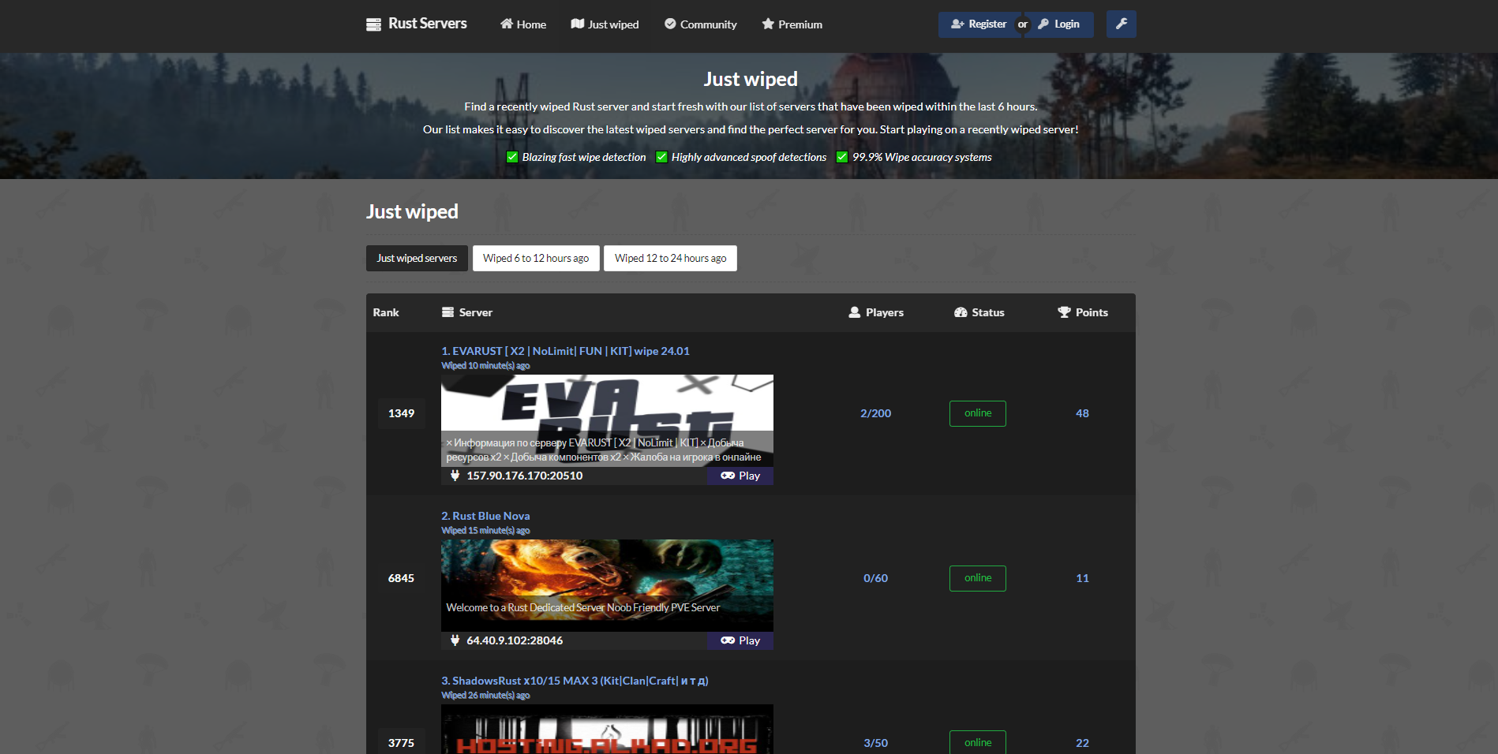Click the Server column header icon
Viewport: 1498px width, 754px height.
pyautogui.click(x=448, y=312)
